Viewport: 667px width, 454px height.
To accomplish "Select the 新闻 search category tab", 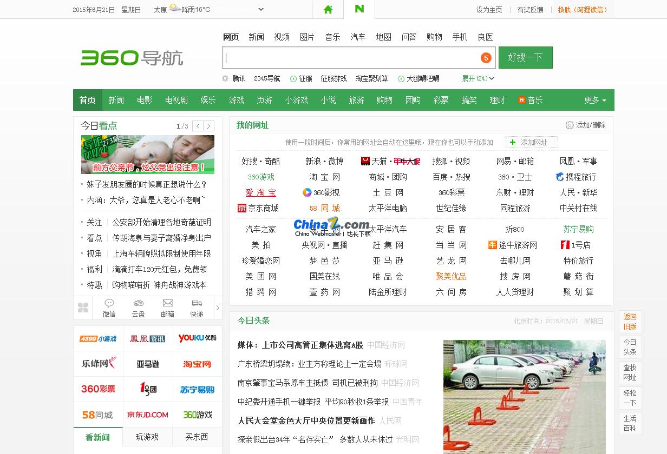I will [x=256, y=37].
